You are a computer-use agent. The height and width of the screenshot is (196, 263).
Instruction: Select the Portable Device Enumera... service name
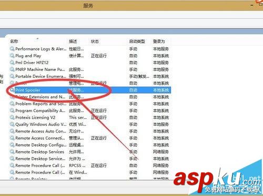pyautogui.click(x=41, y=76)
